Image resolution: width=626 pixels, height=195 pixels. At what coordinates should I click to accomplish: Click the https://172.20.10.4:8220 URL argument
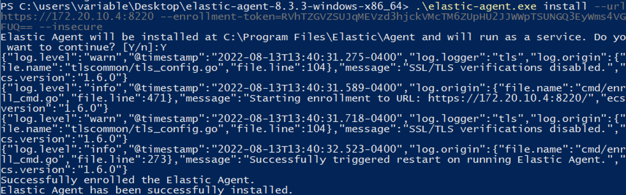click(77, 17)
